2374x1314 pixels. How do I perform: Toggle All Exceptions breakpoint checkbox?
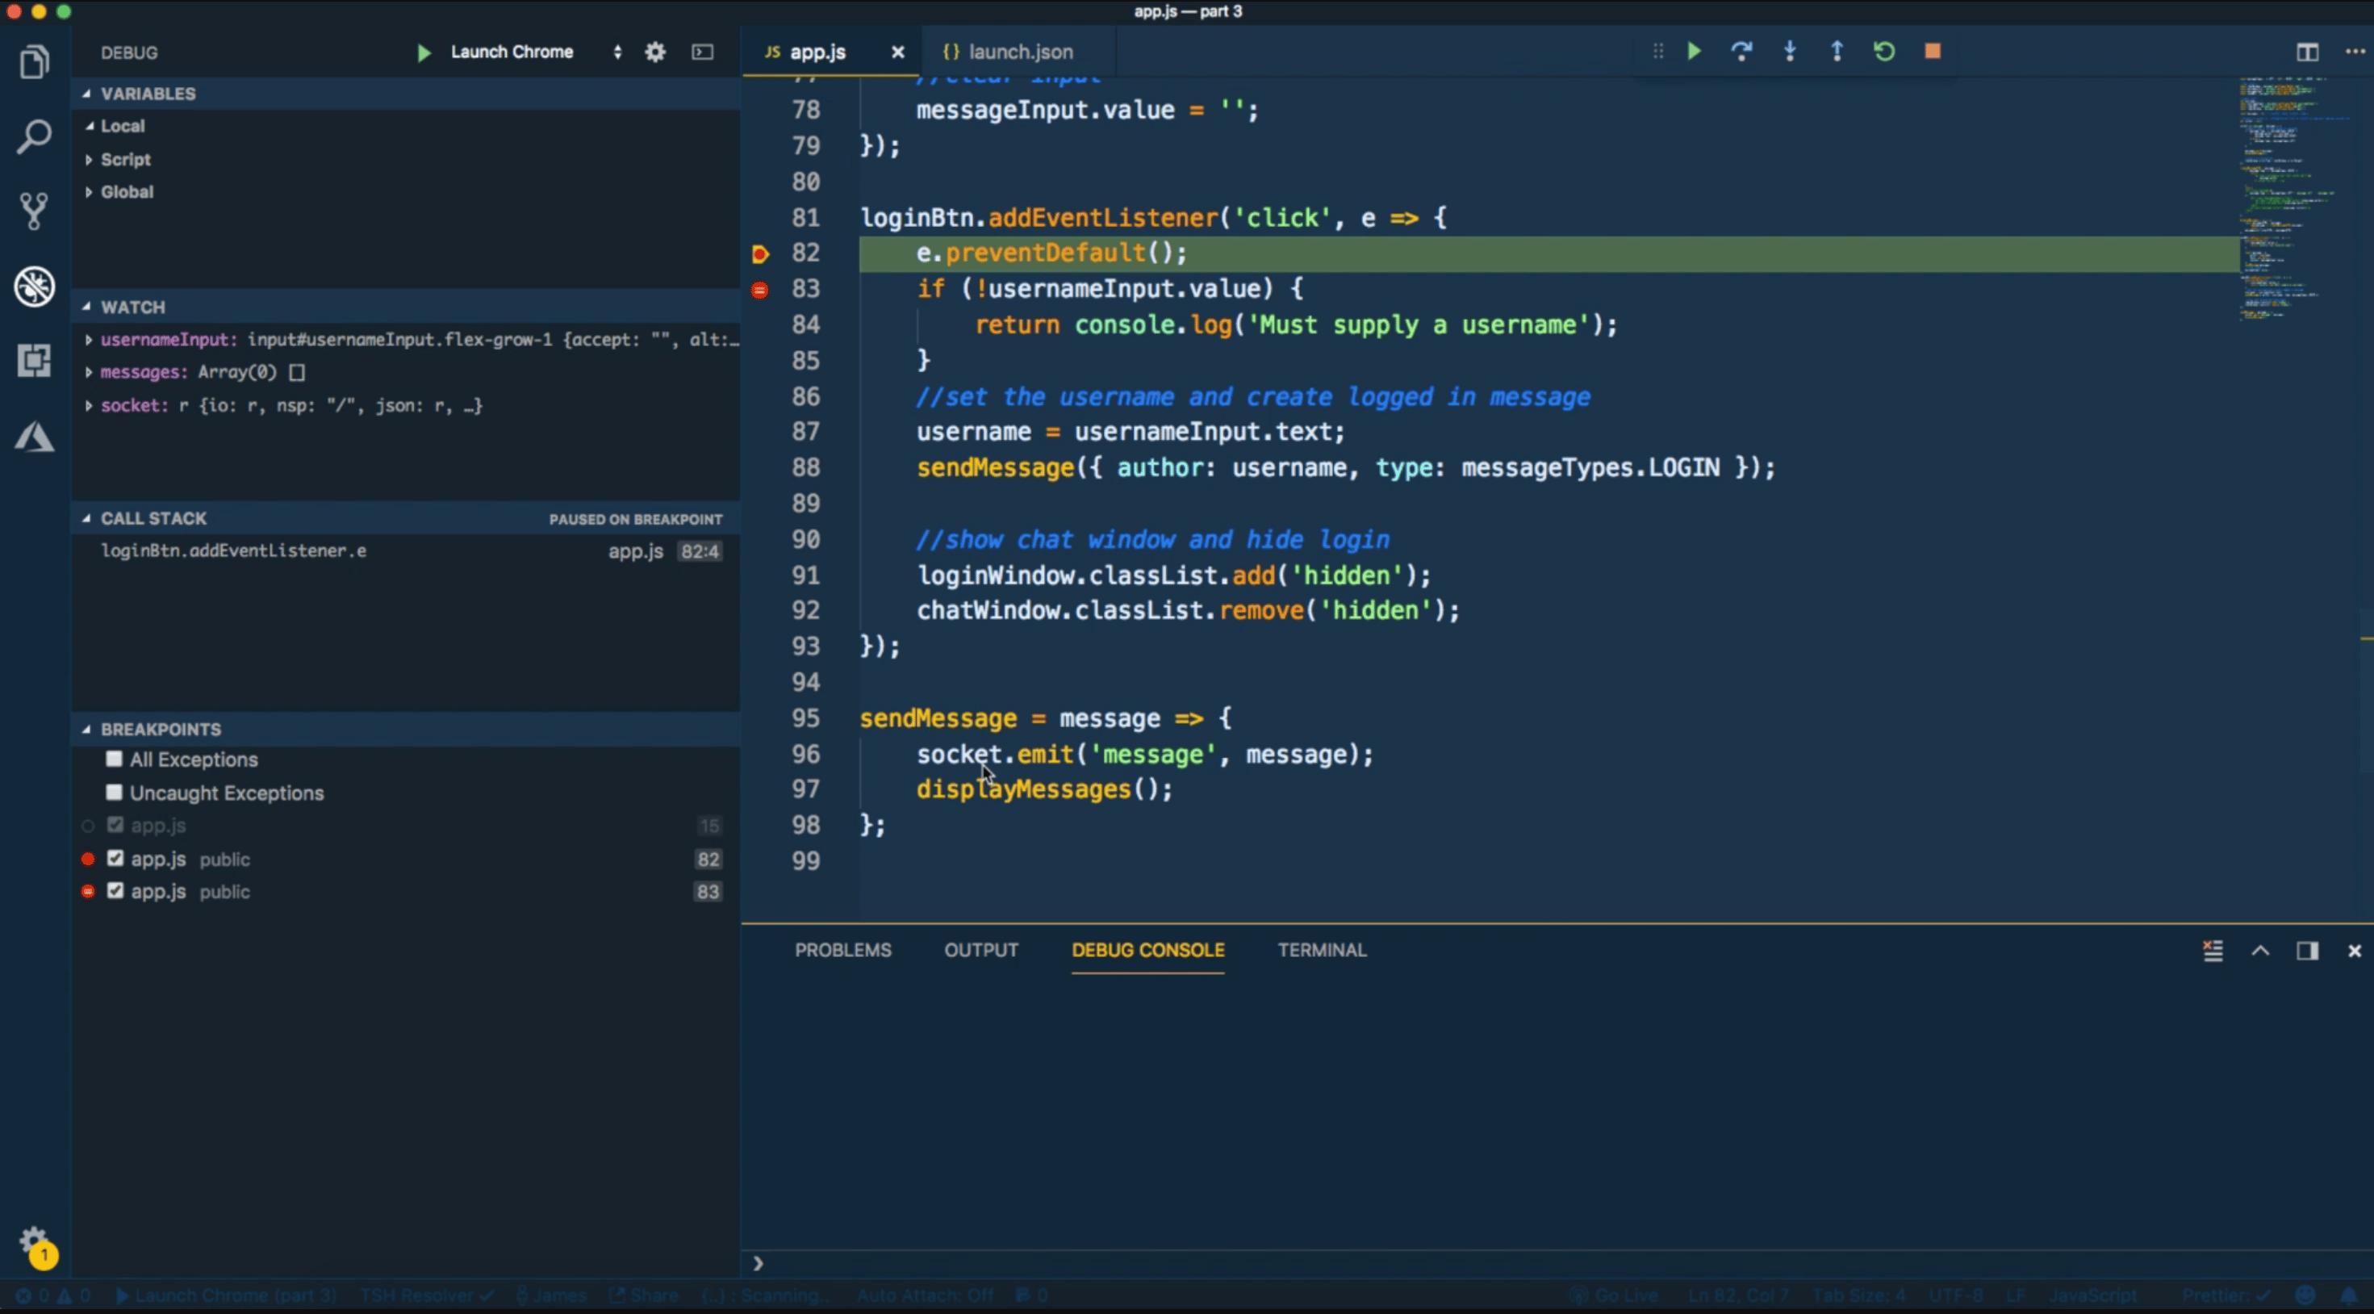pyautogui.click(x=115, y=759)
